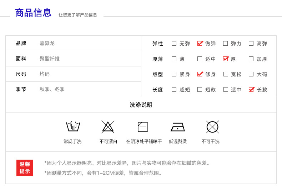282x195 pixels.
Task: Click the 季节 label
Action: pos(21,89)
